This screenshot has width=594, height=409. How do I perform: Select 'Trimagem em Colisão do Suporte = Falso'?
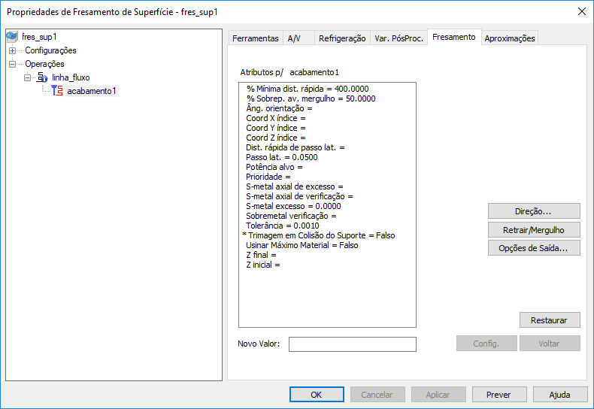click(319, 235)
